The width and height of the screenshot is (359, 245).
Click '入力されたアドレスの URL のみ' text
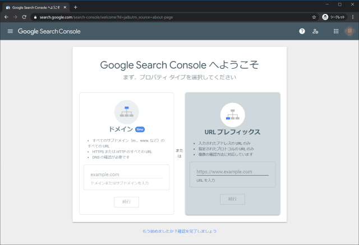[224, 143]
